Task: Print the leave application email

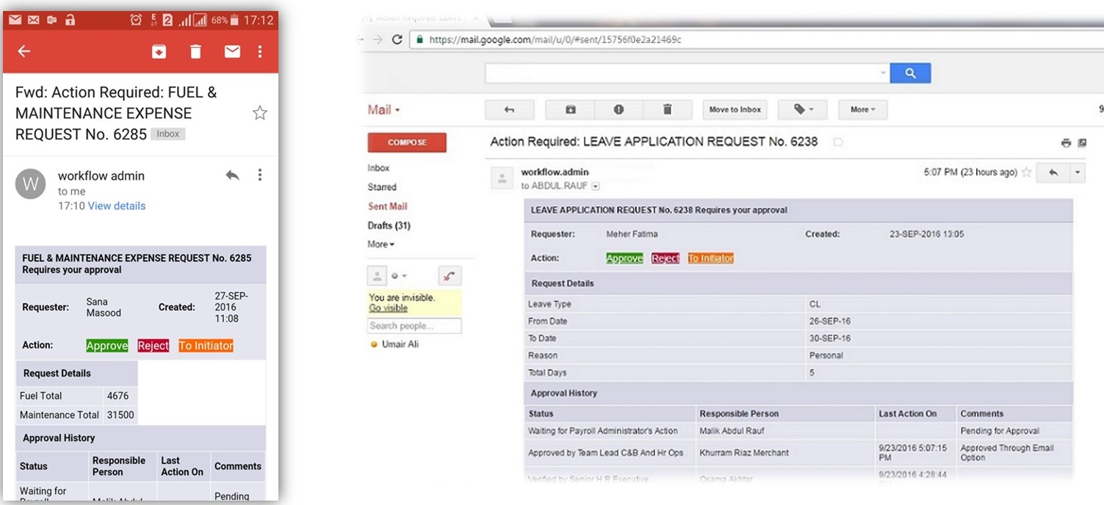Action: [1066, 143]
